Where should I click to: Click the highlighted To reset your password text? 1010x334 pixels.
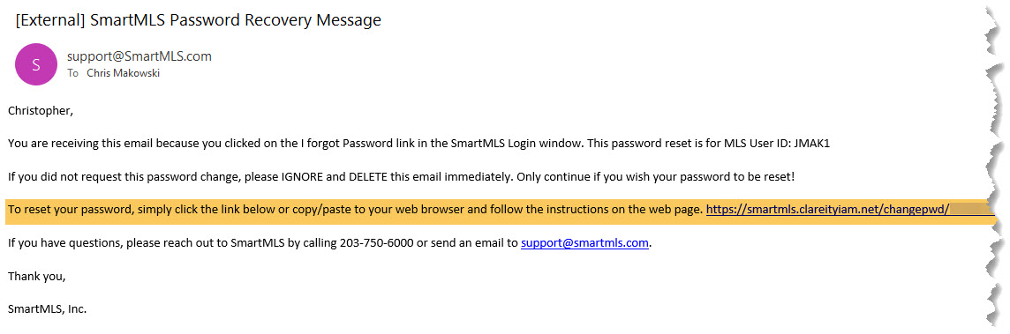pos(72,210)
